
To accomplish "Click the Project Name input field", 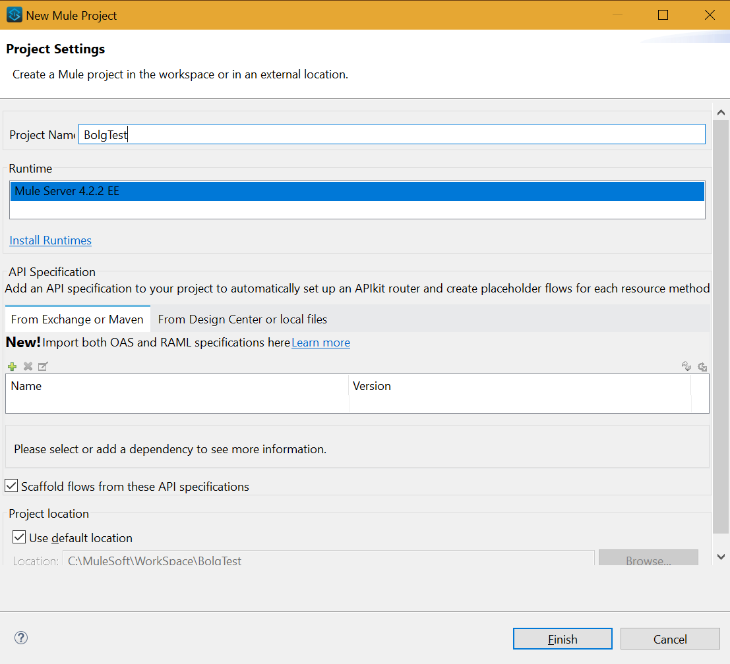I will click(392, 134).
